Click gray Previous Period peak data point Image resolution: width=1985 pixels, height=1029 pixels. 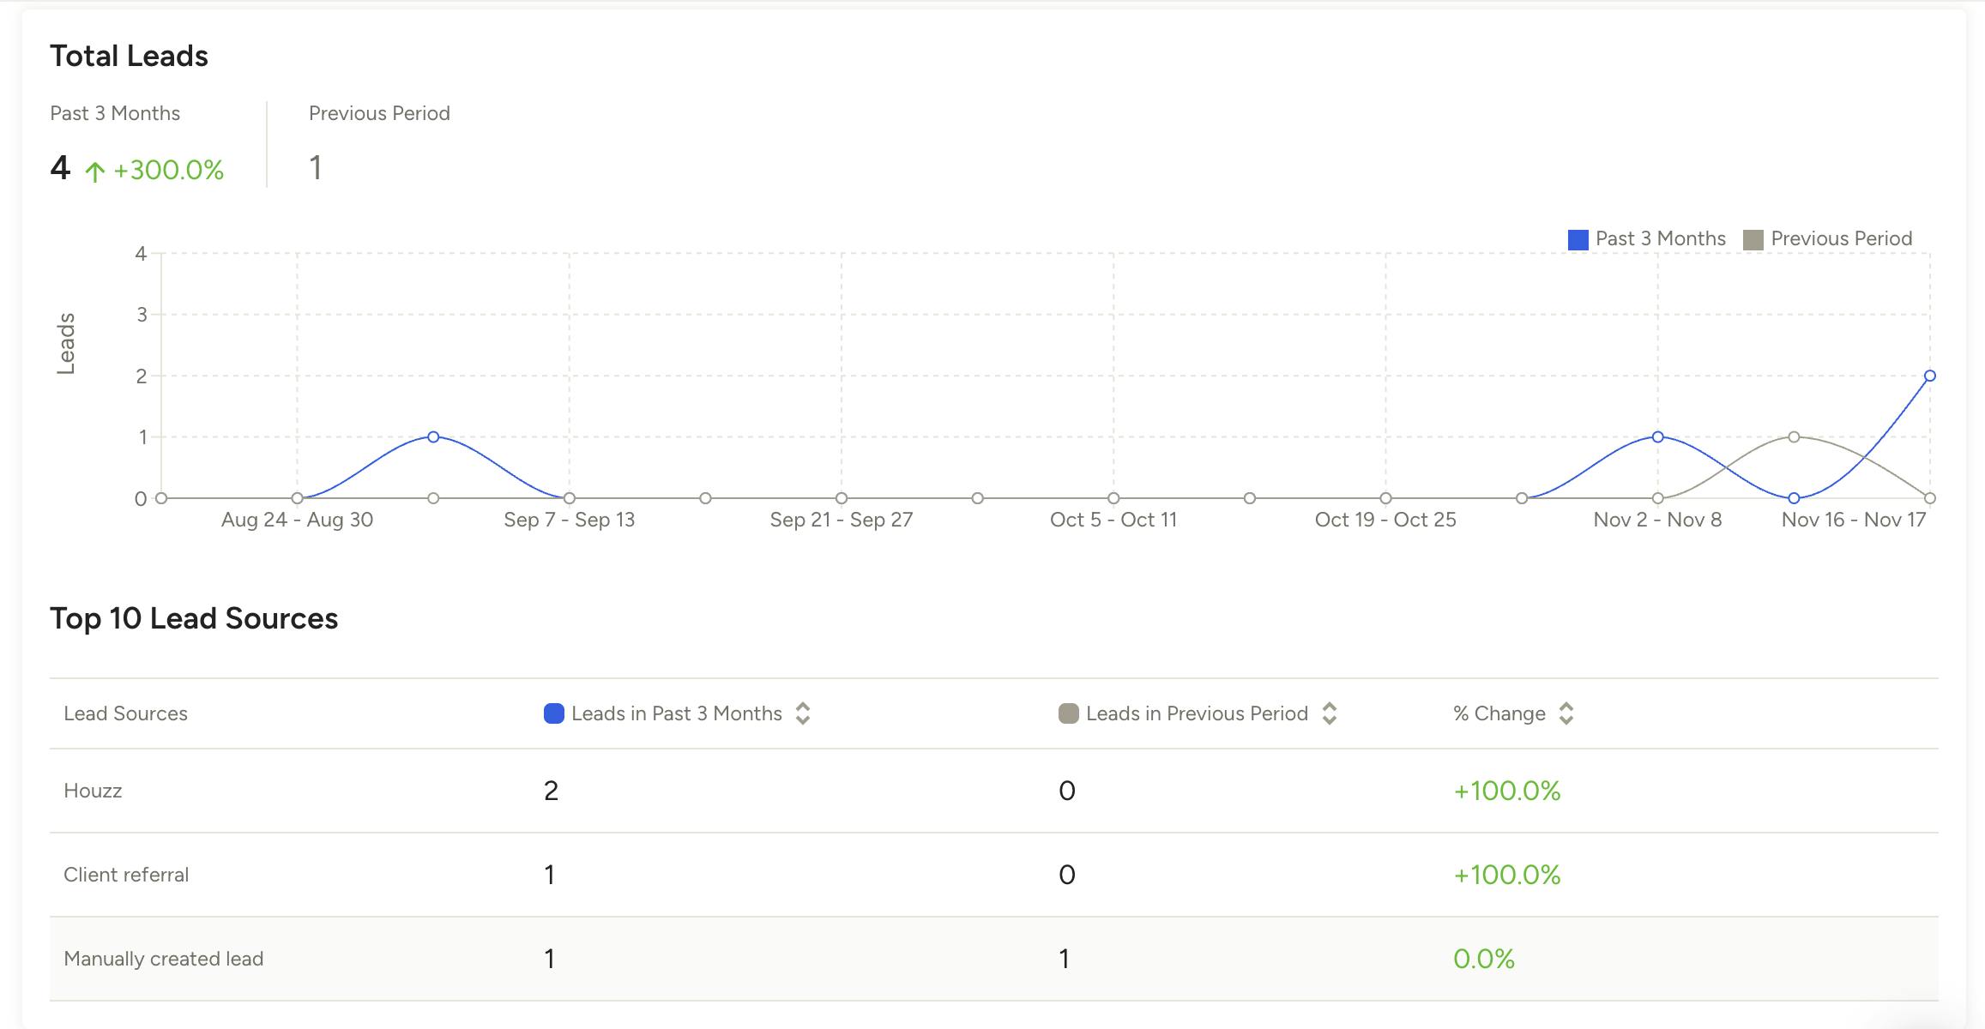tap(1794, 437)
